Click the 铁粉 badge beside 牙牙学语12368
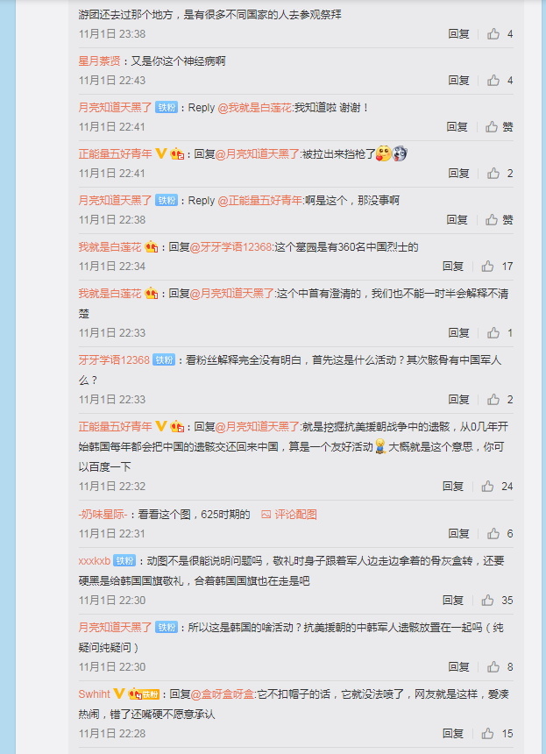This screenshot has height=754, width=546. [x=164, y=359]
